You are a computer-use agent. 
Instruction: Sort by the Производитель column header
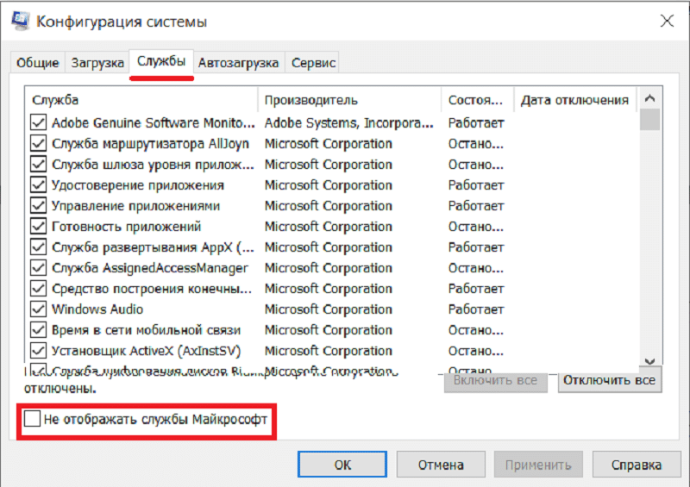click(349, 100)
